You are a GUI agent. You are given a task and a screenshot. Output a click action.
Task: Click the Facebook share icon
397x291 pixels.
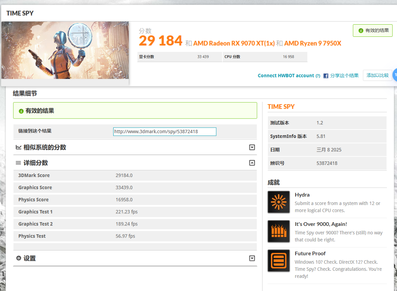[326, 76]
